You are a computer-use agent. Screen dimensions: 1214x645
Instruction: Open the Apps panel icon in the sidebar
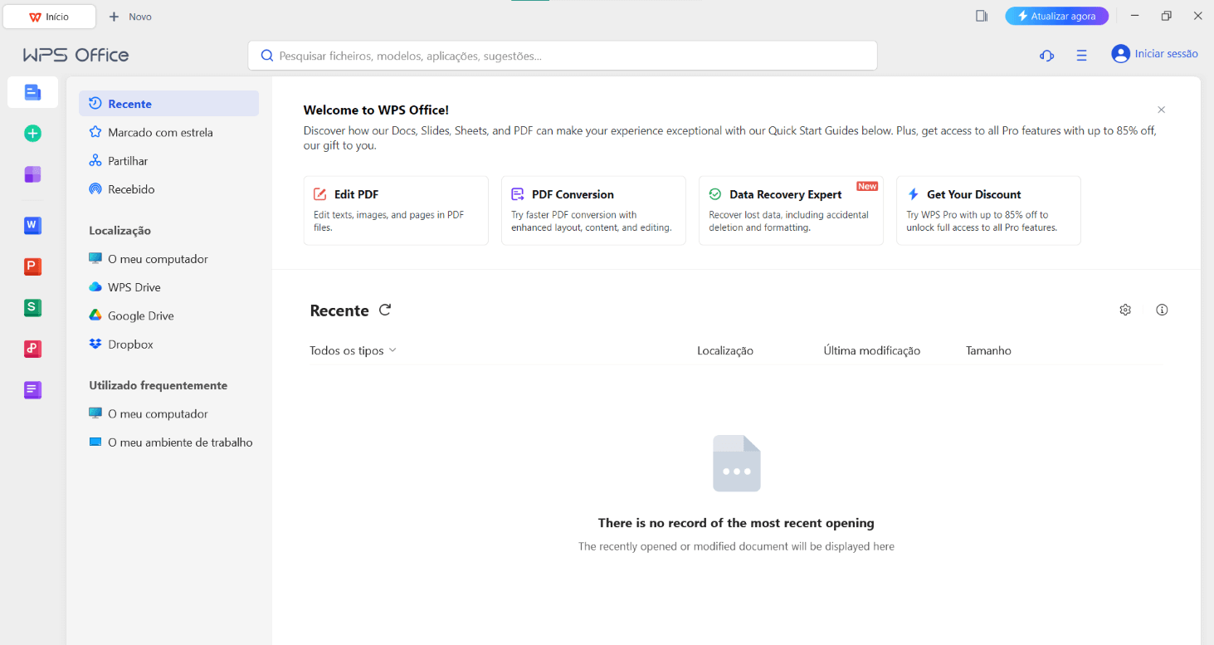pos(32,174)
